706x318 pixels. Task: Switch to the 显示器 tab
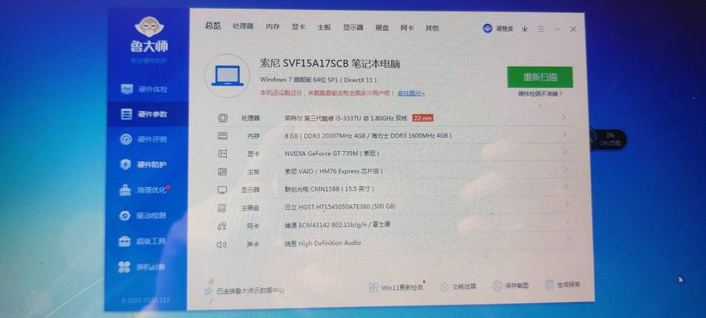click(354, 27)
